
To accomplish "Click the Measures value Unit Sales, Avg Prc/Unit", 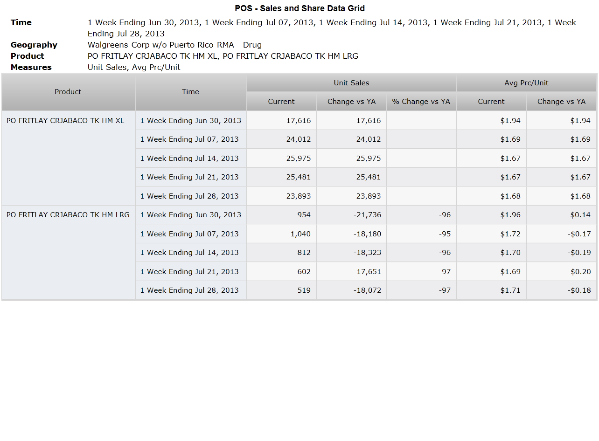I will point(134,67).
